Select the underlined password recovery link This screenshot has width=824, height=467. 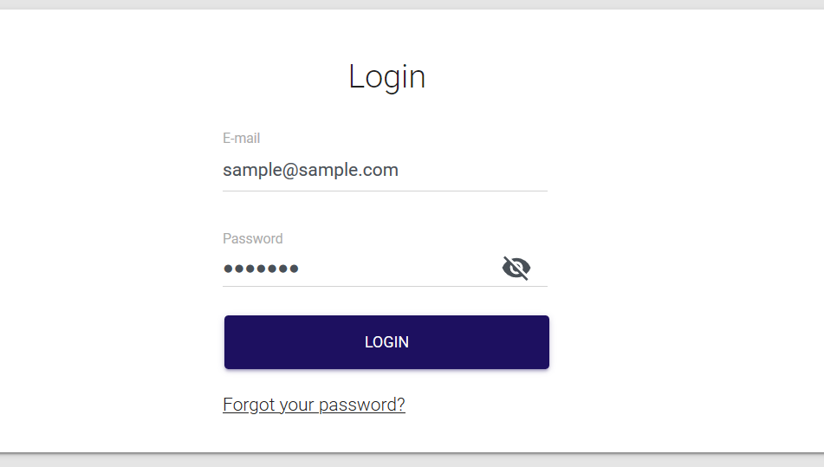tap(314, 405)
